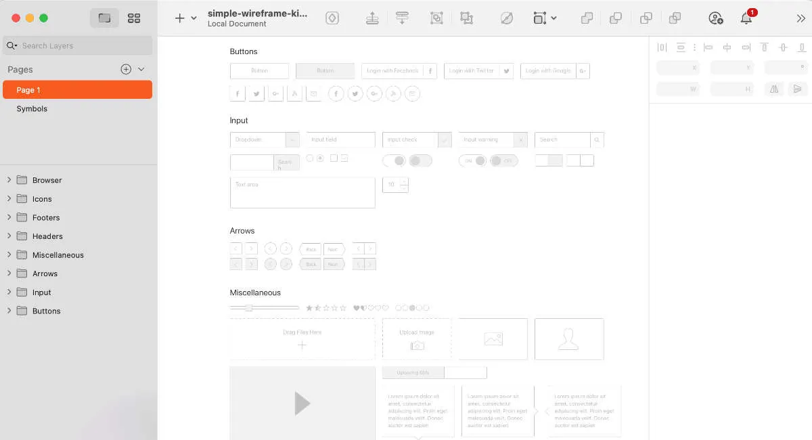This screenshot has height=440, width=812.
Task: Flip layer horizontally in inspector
Action: (775, 89)
